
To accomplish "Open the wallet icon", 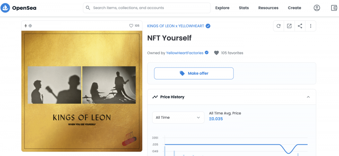I will coord(334,8).
